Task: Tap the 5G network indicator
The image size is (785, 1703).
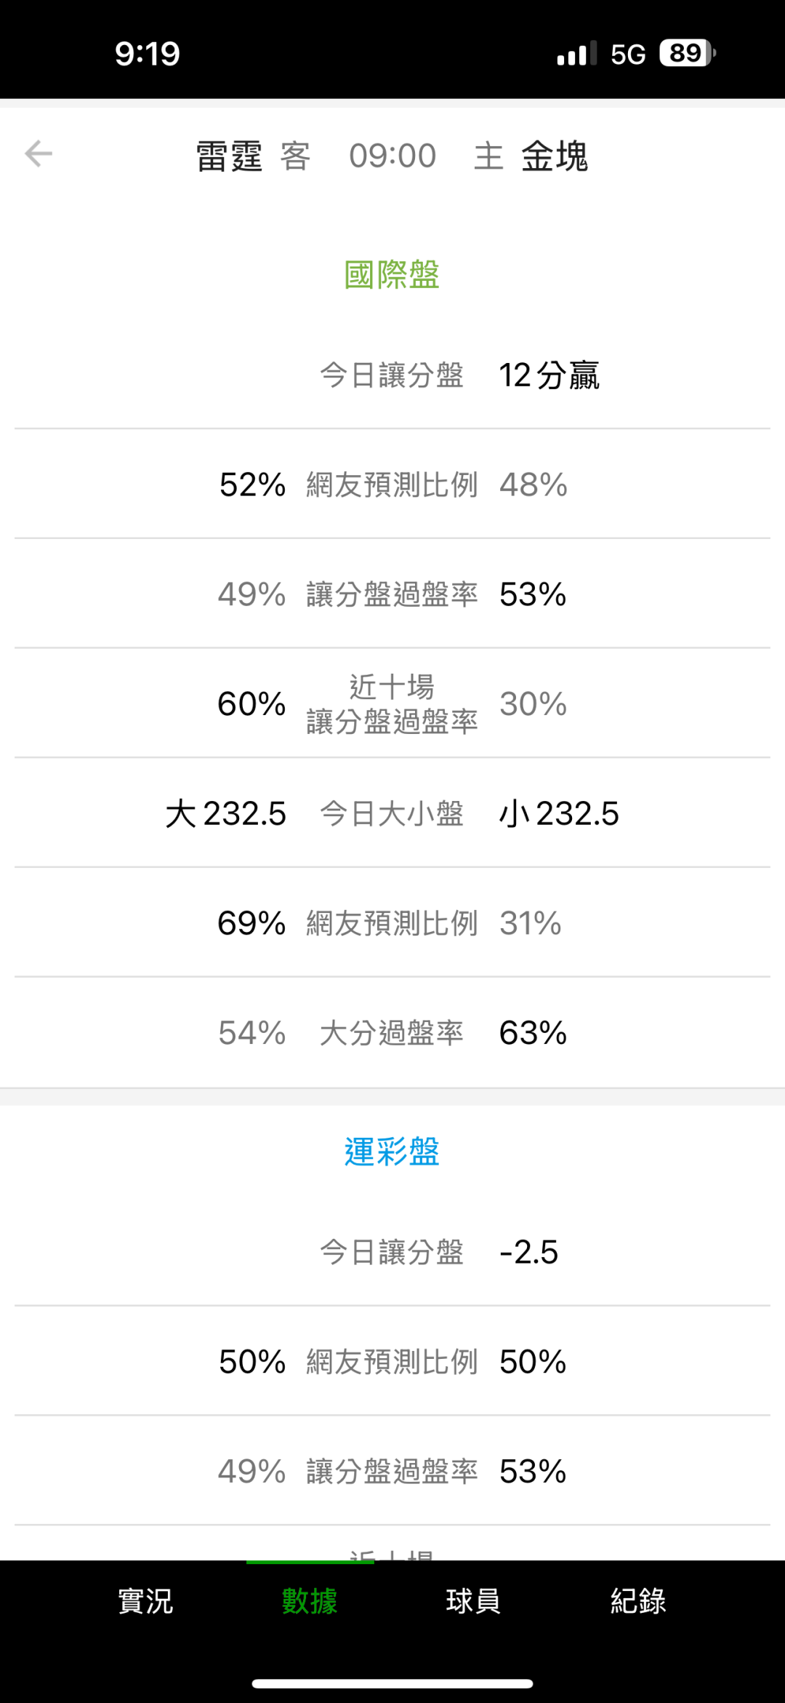Action: pos(628,54)
